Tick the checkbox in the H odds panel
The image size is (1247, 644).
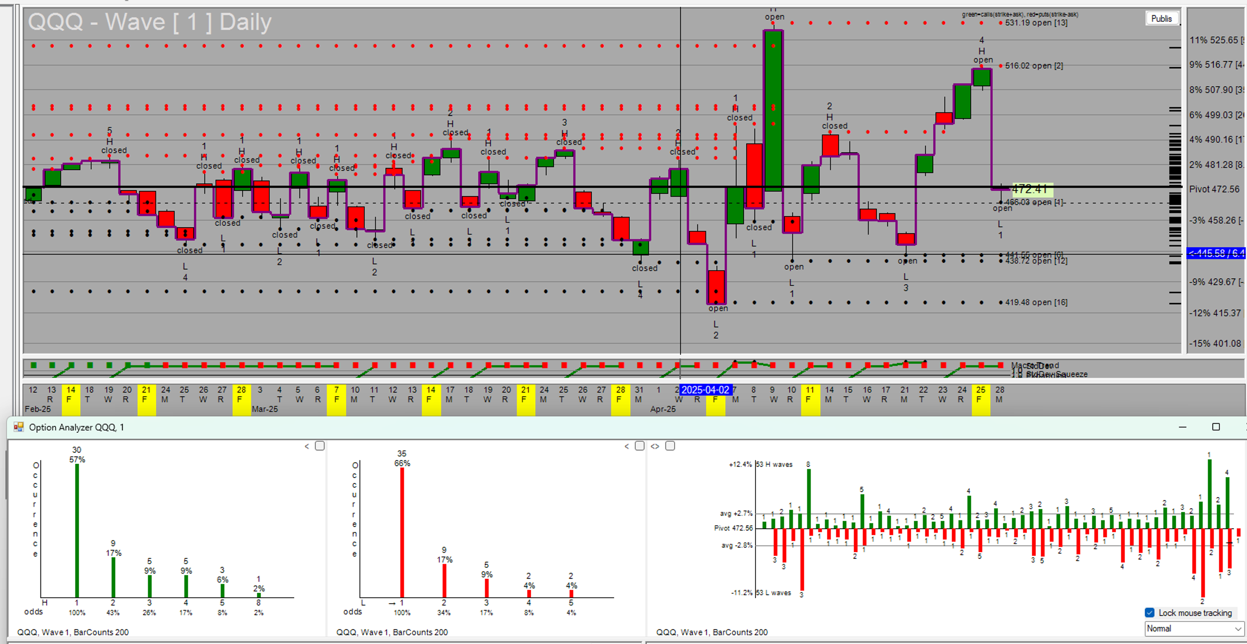pyautogui.click(x=320, y=446)
